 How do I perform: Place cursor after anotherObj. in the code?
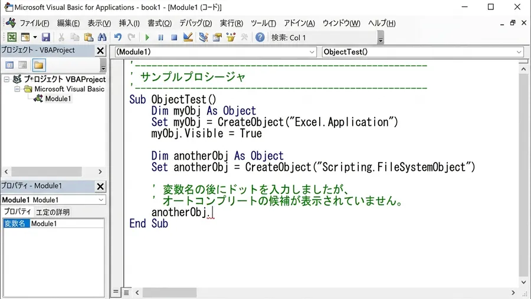[212, 213]
